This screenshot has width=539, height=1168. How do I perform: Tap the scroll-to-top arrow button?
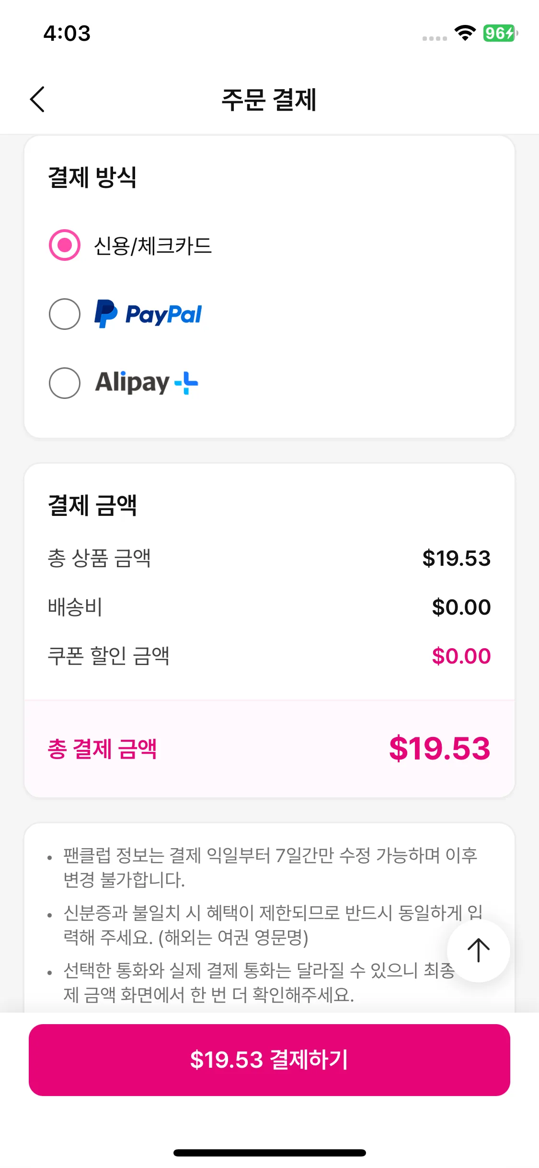478,950
